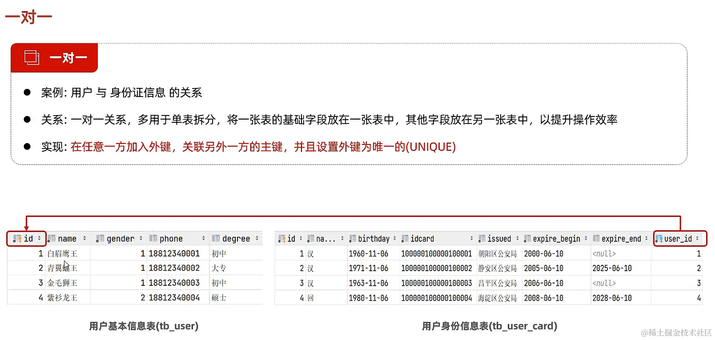Viewport: 715px width, 340px height.
Task: Select issued cell 海淀区公安局
Action: coord(499,298)
